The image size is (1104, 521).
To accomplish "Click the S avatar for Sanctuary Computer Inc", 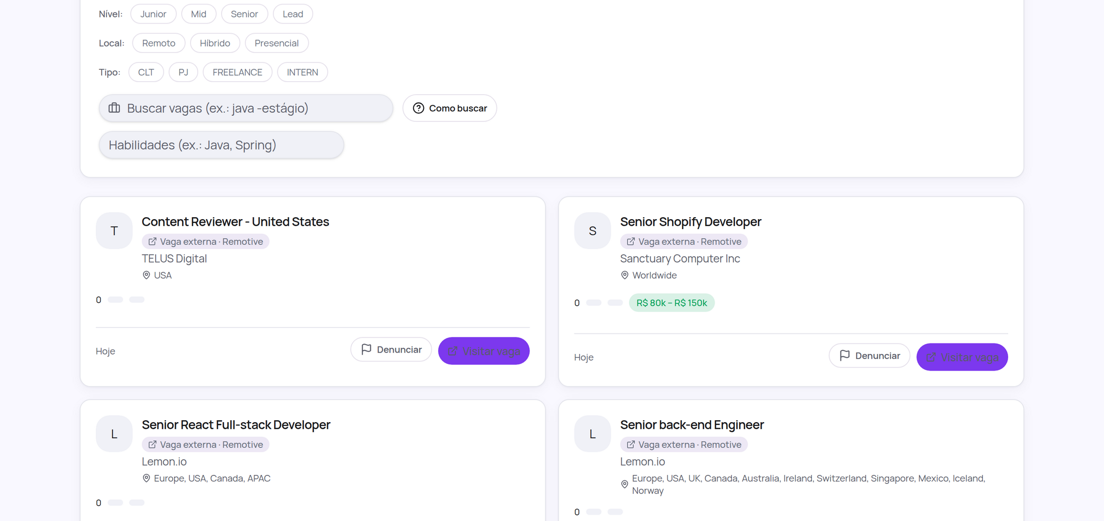I will pyautogui.click(x=593, y=231).
